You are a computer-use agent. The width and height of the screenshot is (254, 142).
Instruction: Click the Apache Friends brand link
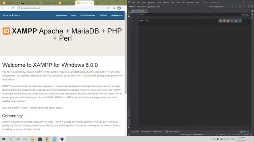click(x=12, y=15)
